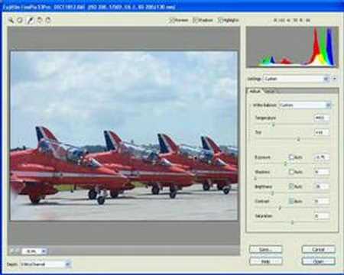
Task: Click the RGB histogram display
Action: 292,47
